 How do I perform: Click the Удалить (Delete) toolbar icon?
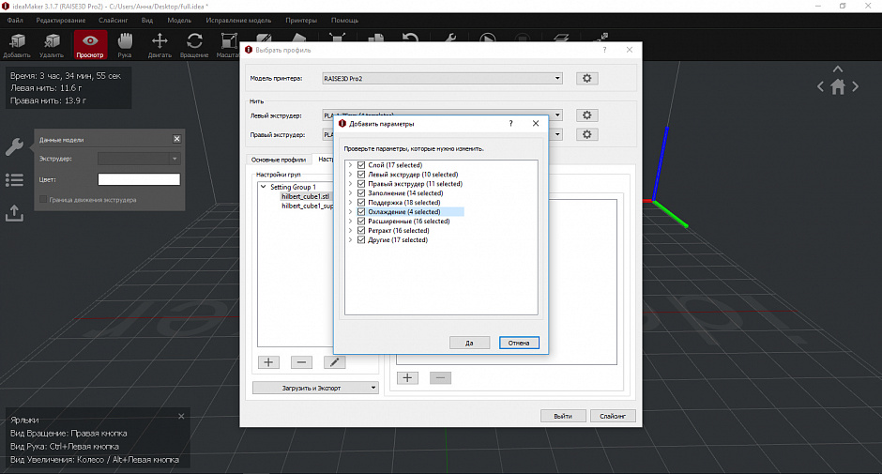point(52,45)
